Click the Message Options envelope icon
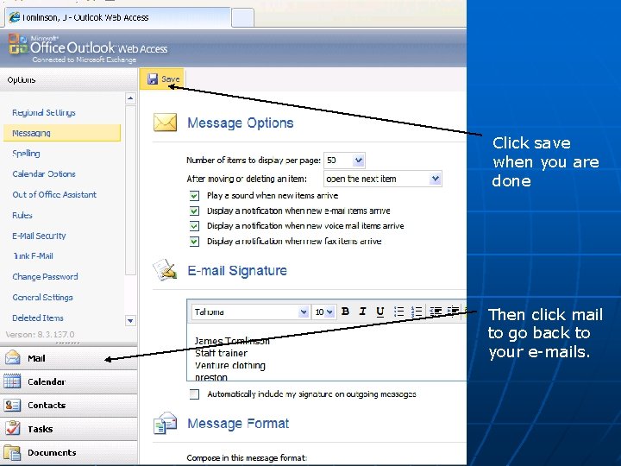This screenshot has height=466, width=621. click(165, 123)
